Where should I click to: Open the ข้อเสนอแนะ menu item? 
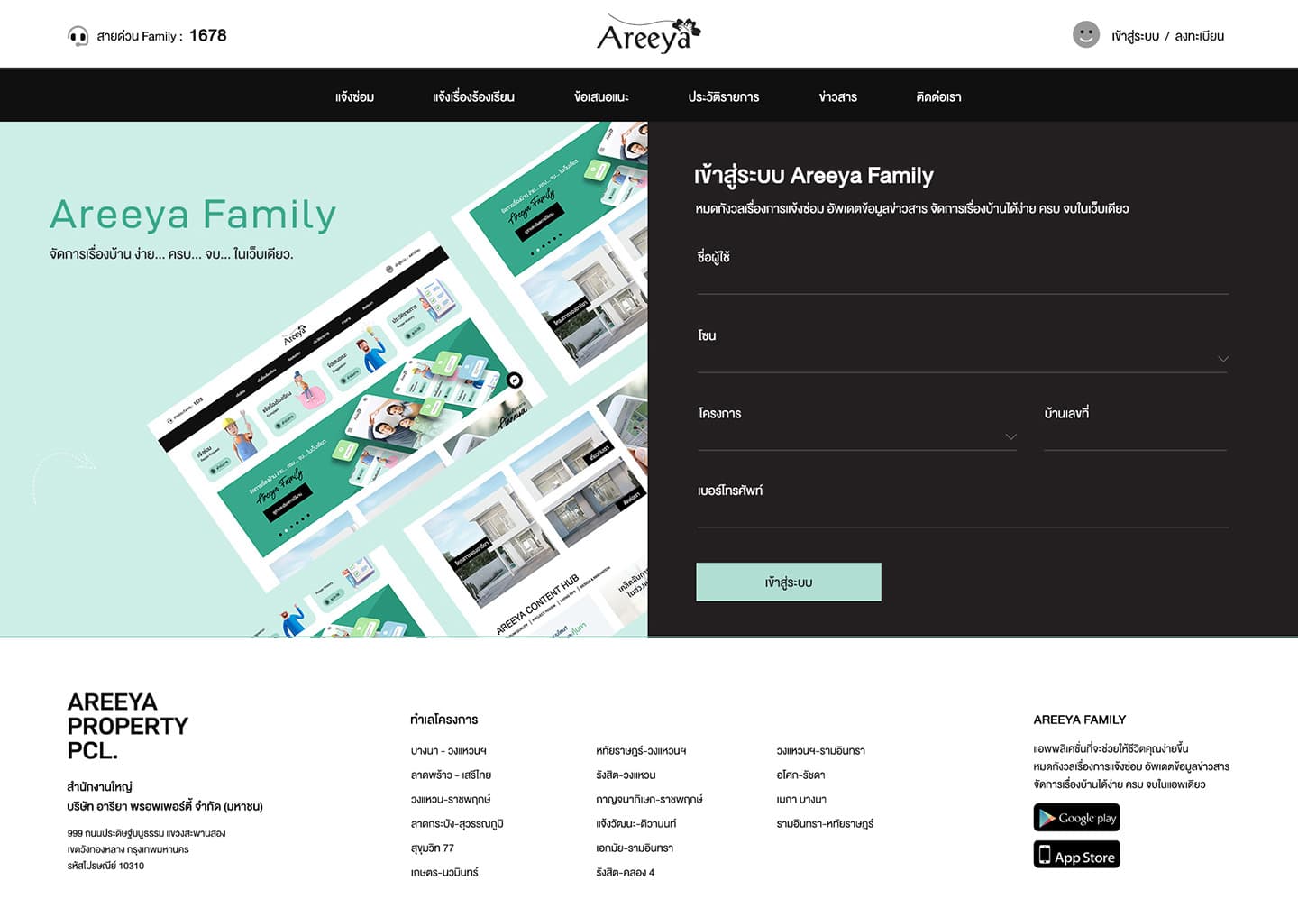coord(601,96)
